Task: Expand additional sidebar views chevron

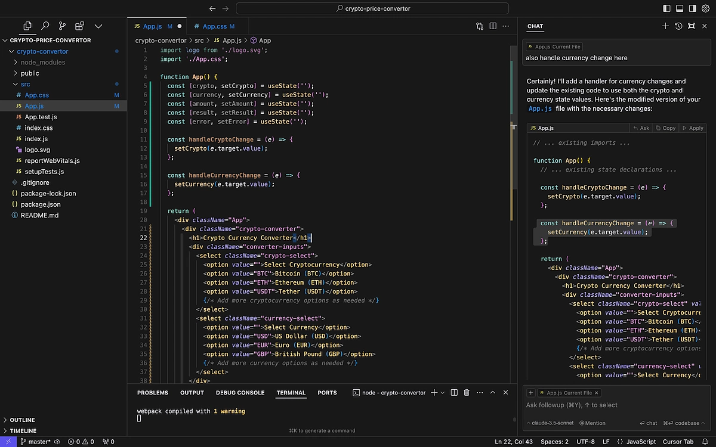Action: tap(98, 26)
